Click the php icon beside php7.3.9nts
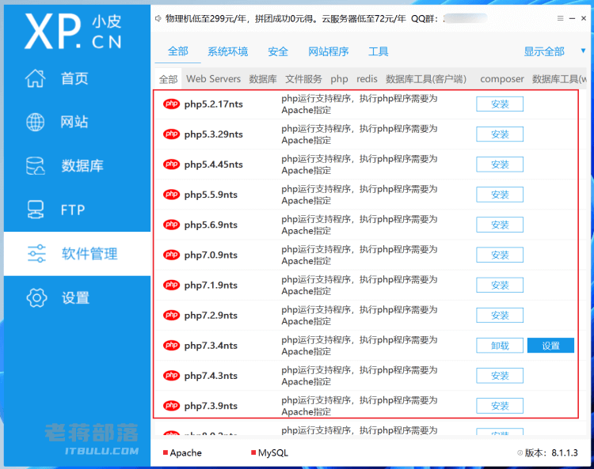The image size is (594, 469). click(x=171, y=406)
